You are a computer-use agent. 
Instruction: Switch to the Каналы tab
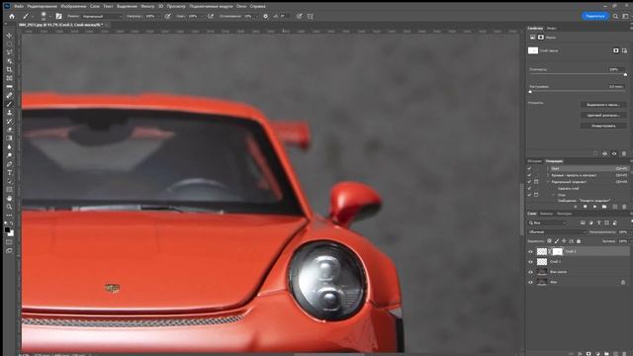coord(547,214)
